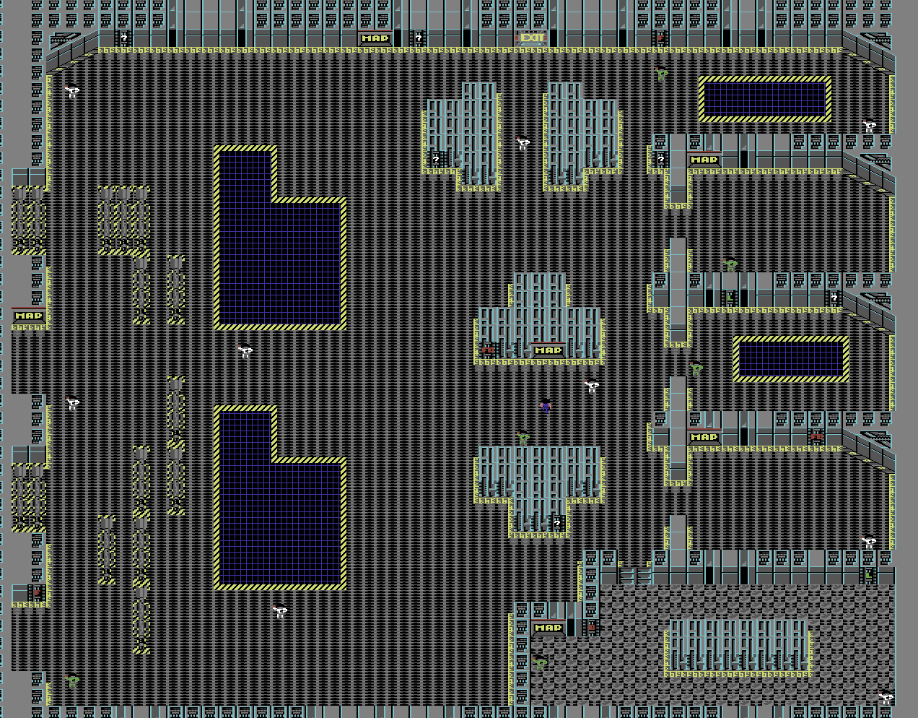Click the ? terminal left of the upper-right MAP sign

pyautogui.click(x=661, y=159)
